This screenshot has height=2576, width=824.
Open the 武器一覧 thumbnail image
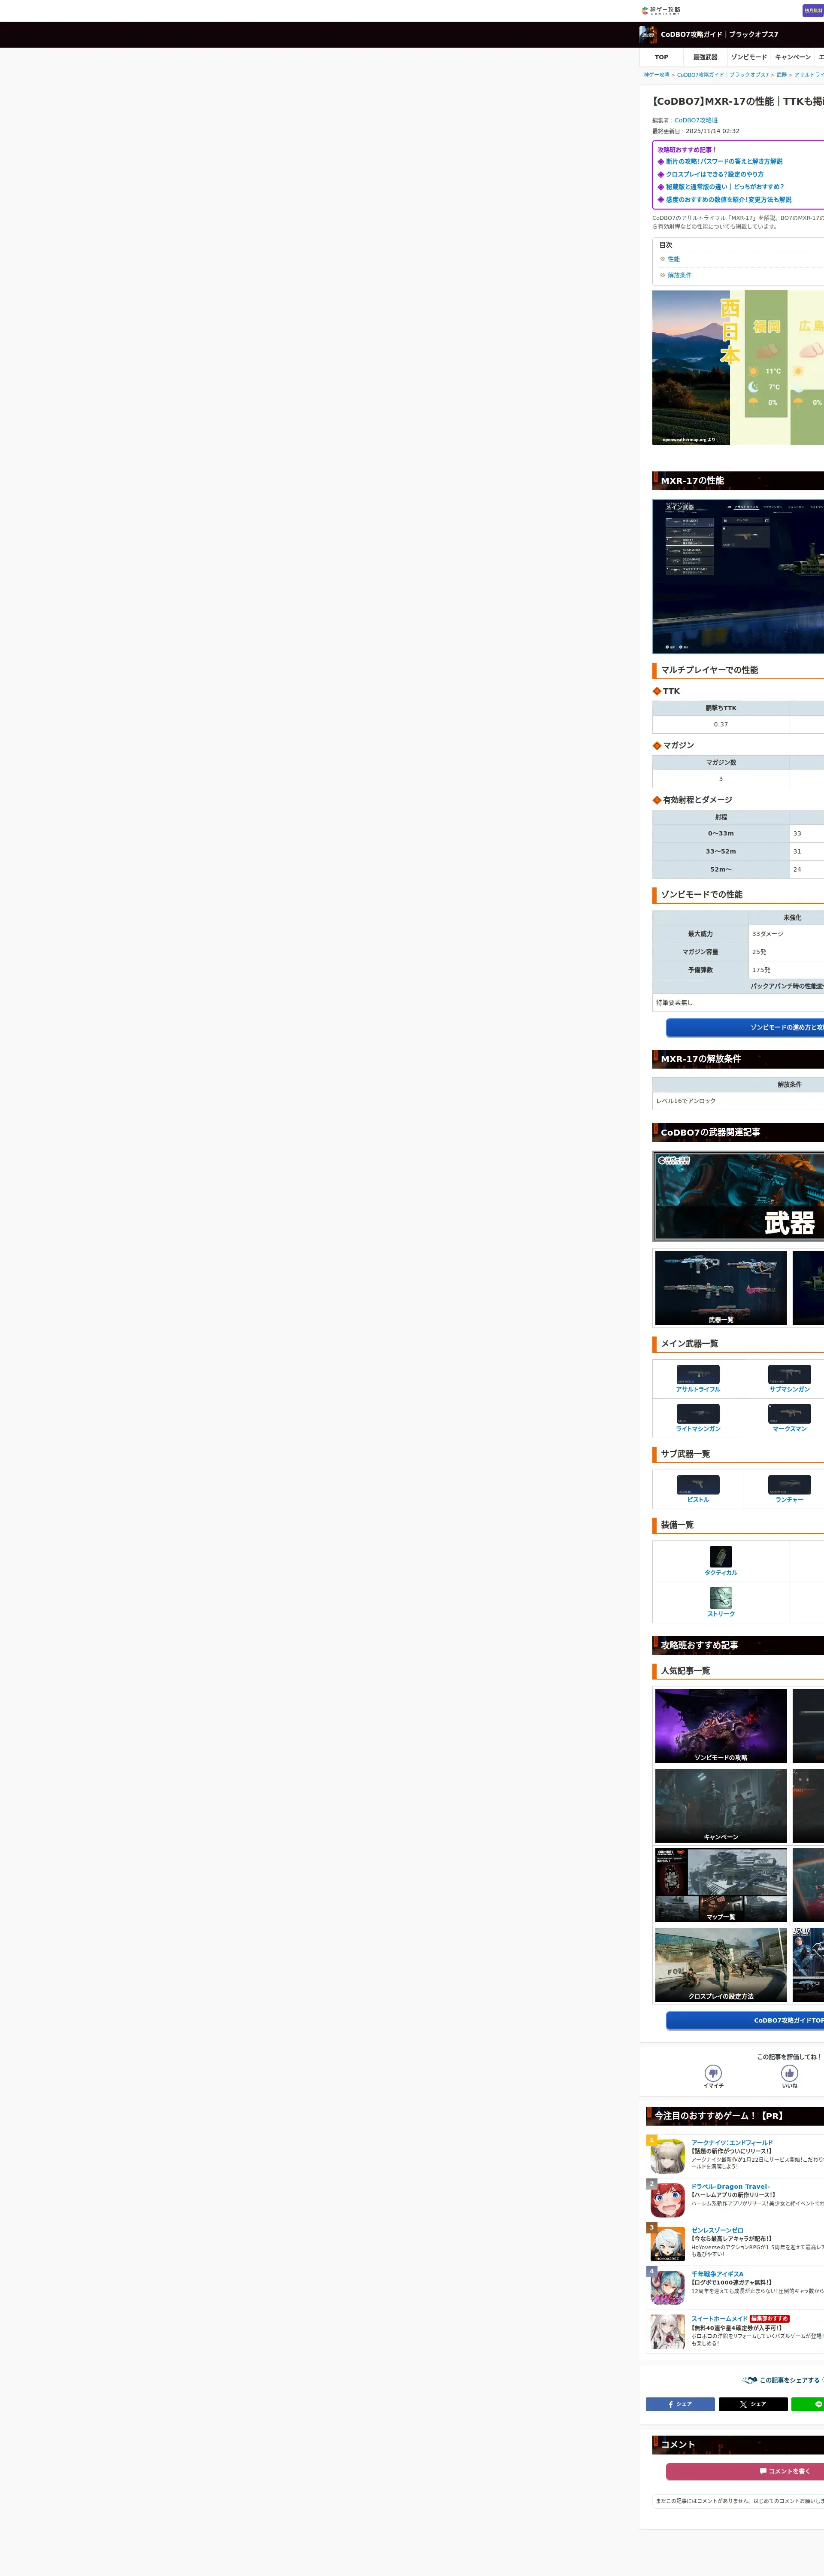(721, 1287)
